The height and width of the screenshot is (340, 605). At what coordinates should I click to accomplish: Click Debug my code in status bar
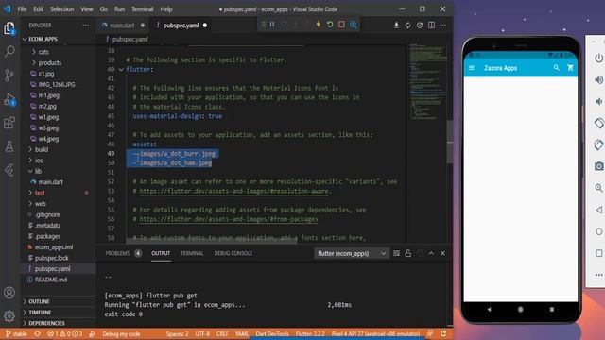point(121,333)
